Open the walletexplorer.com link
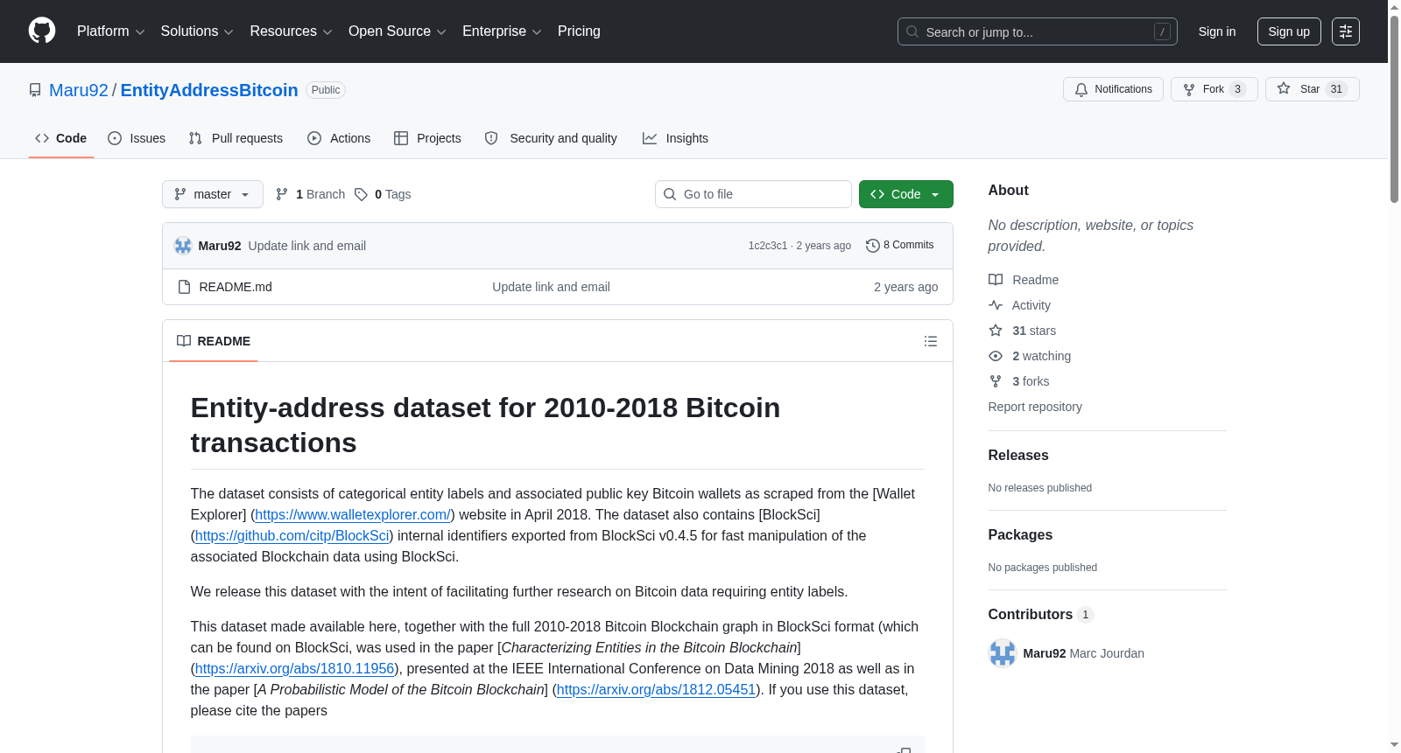This screenshot has width=1401, height=753. coord(353,515)
